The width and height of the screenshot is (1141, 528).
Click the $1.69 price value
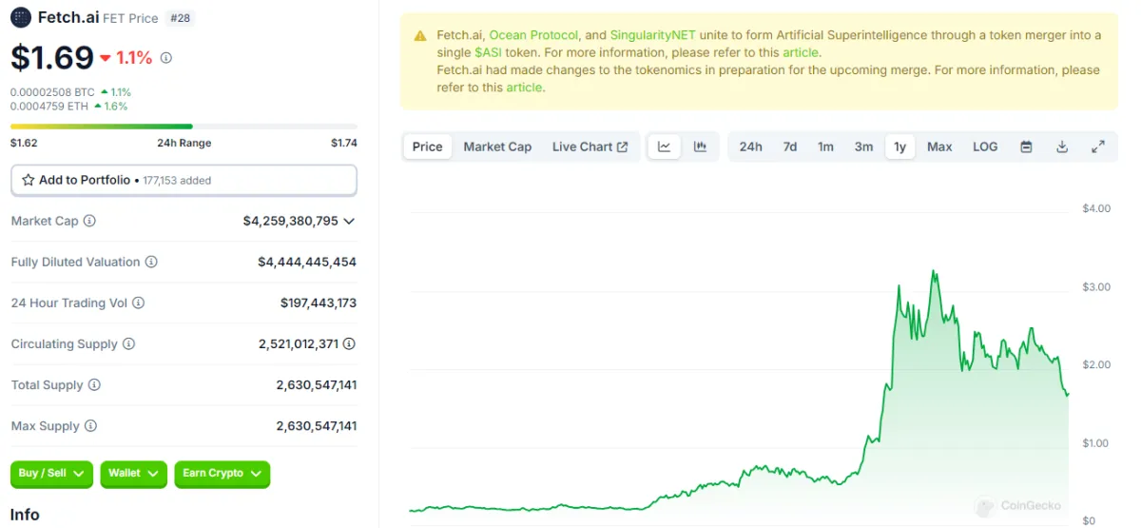click(52, 57)
